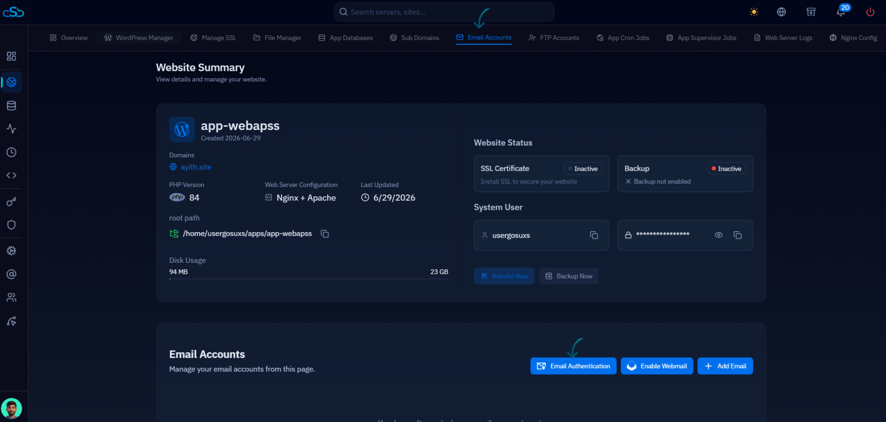Click the SSL Certificate Inactive badge

pos(583,168)
